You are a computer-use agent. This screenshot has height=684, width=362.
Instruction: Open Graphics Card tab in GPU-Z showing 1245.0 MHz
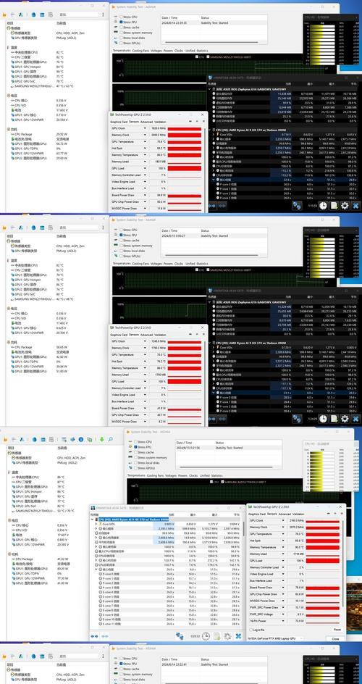point(119,335)
